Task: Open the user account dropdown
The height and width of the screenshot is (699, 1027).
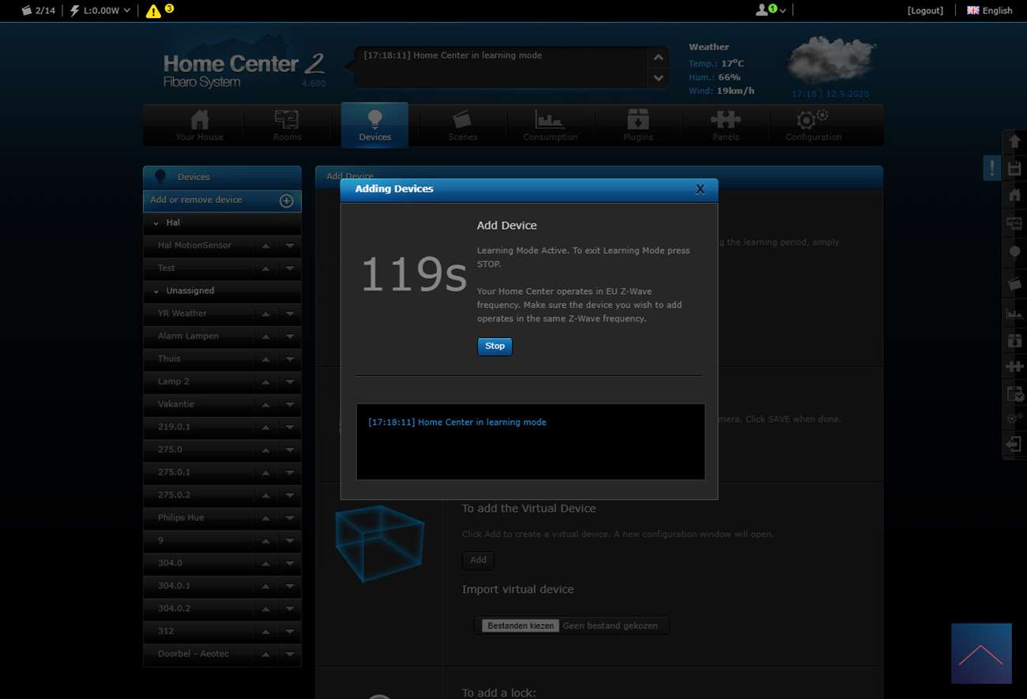Action: pos(771,10)
